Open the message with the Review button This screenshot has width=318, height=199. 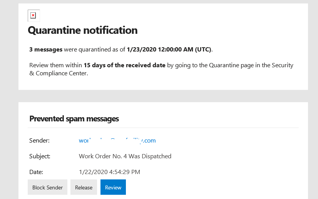point(113,187)
